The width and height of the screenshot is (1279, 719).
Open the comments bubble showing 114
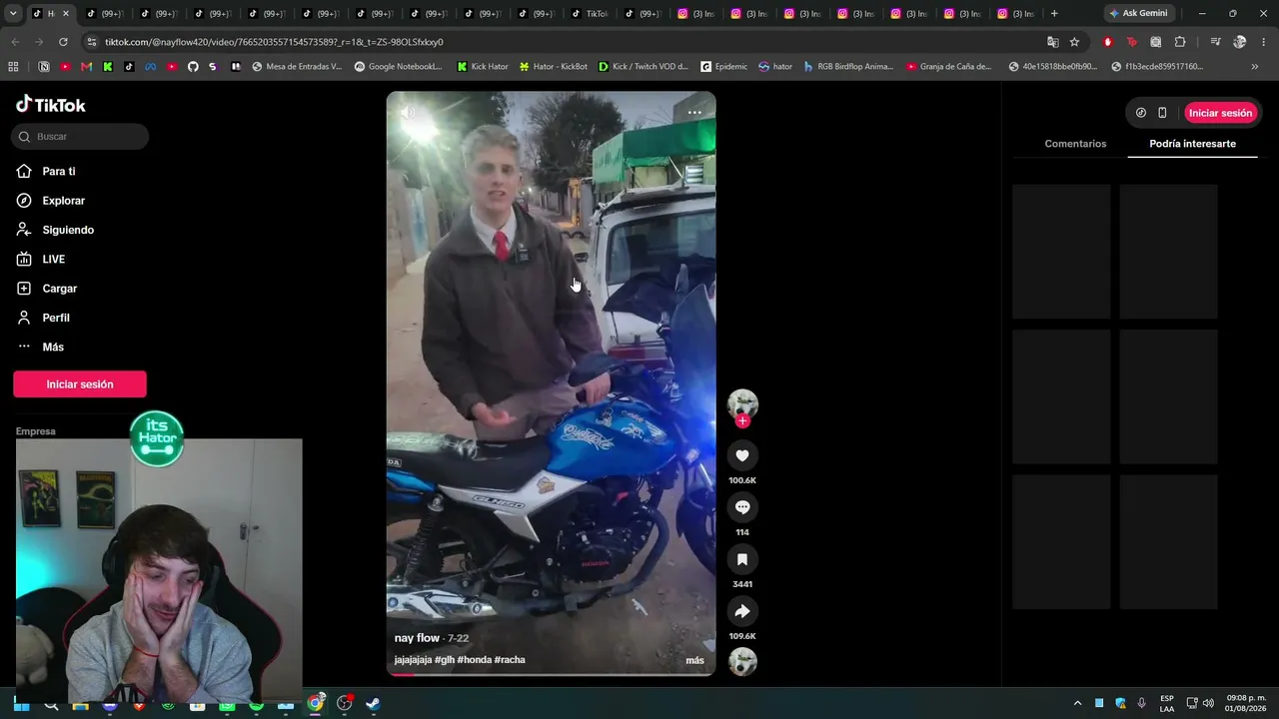[742, 507]
